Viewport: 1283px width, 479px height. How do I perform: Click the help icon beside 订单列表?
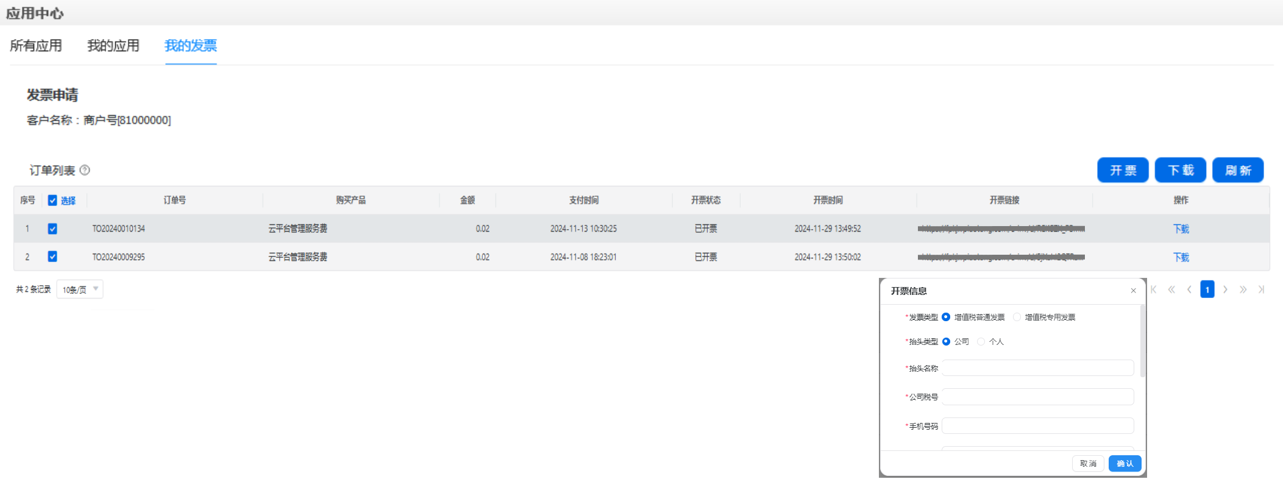(85, 170)
